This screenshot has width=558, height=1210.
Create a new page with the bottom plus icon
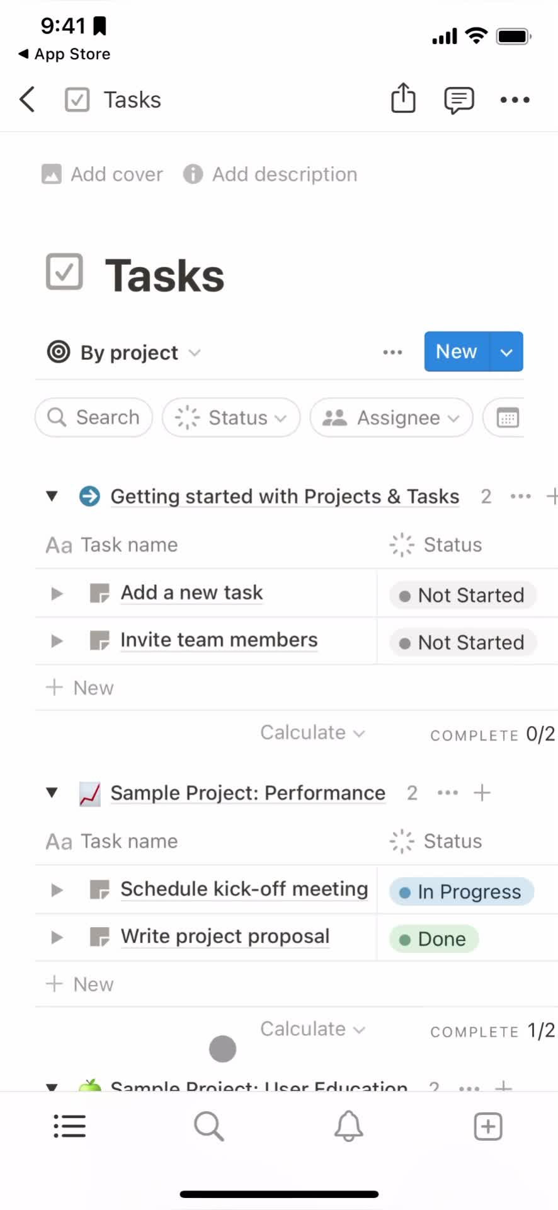pos(487,1126)
